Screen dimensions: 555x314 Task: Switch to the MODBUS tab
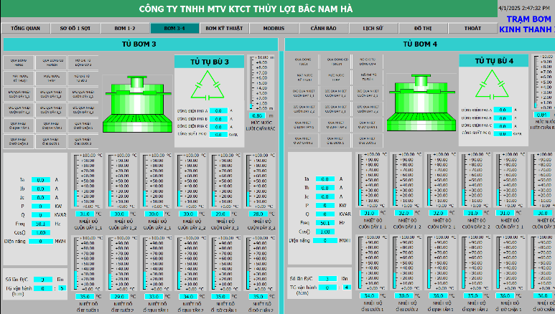pos(274,28)
